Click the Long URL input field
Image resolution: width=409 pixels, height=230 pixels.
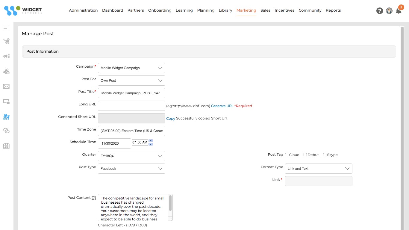coord(131,106)
